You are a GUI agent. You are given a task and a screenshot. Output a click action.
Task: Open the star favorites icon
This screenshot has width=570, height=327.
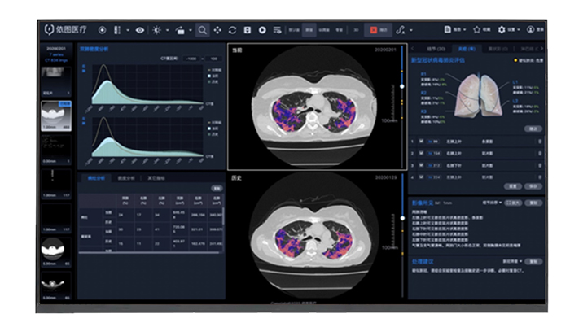point(478,30)
